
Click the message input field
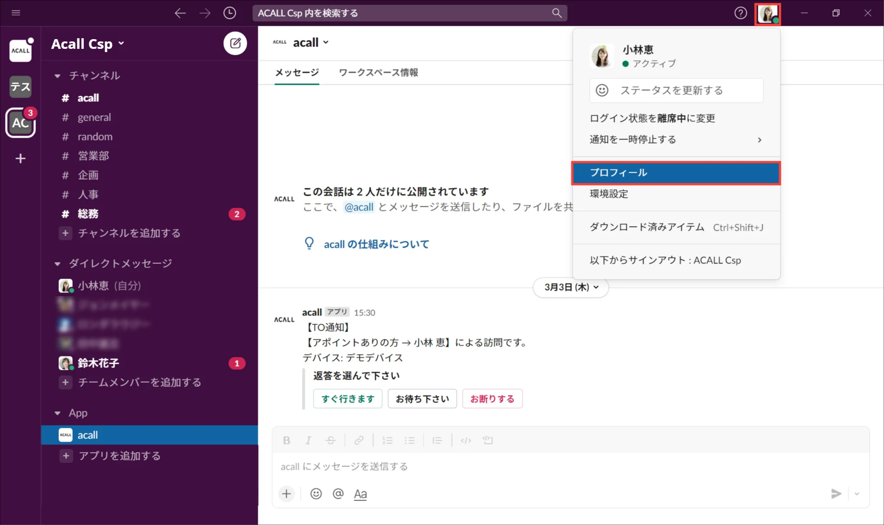click(x=570, y=467)
